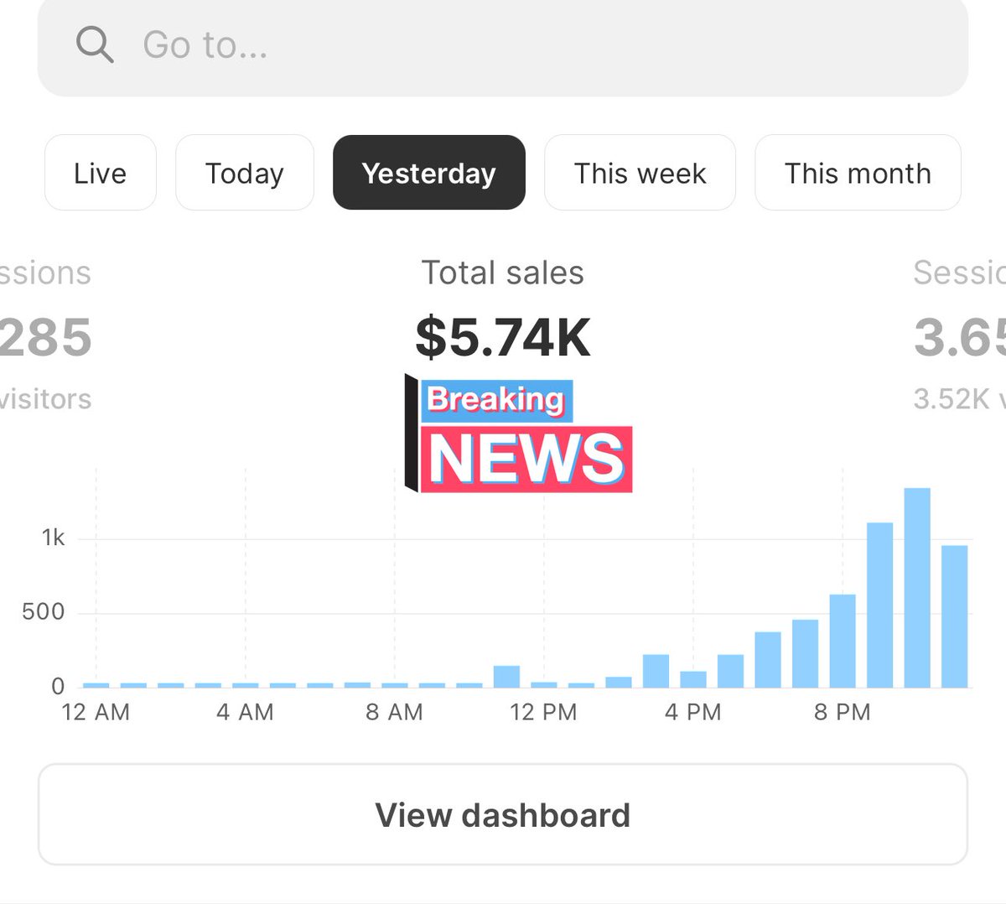
Task: Tap the 12 AM axis label
Action: click(96, 712)
